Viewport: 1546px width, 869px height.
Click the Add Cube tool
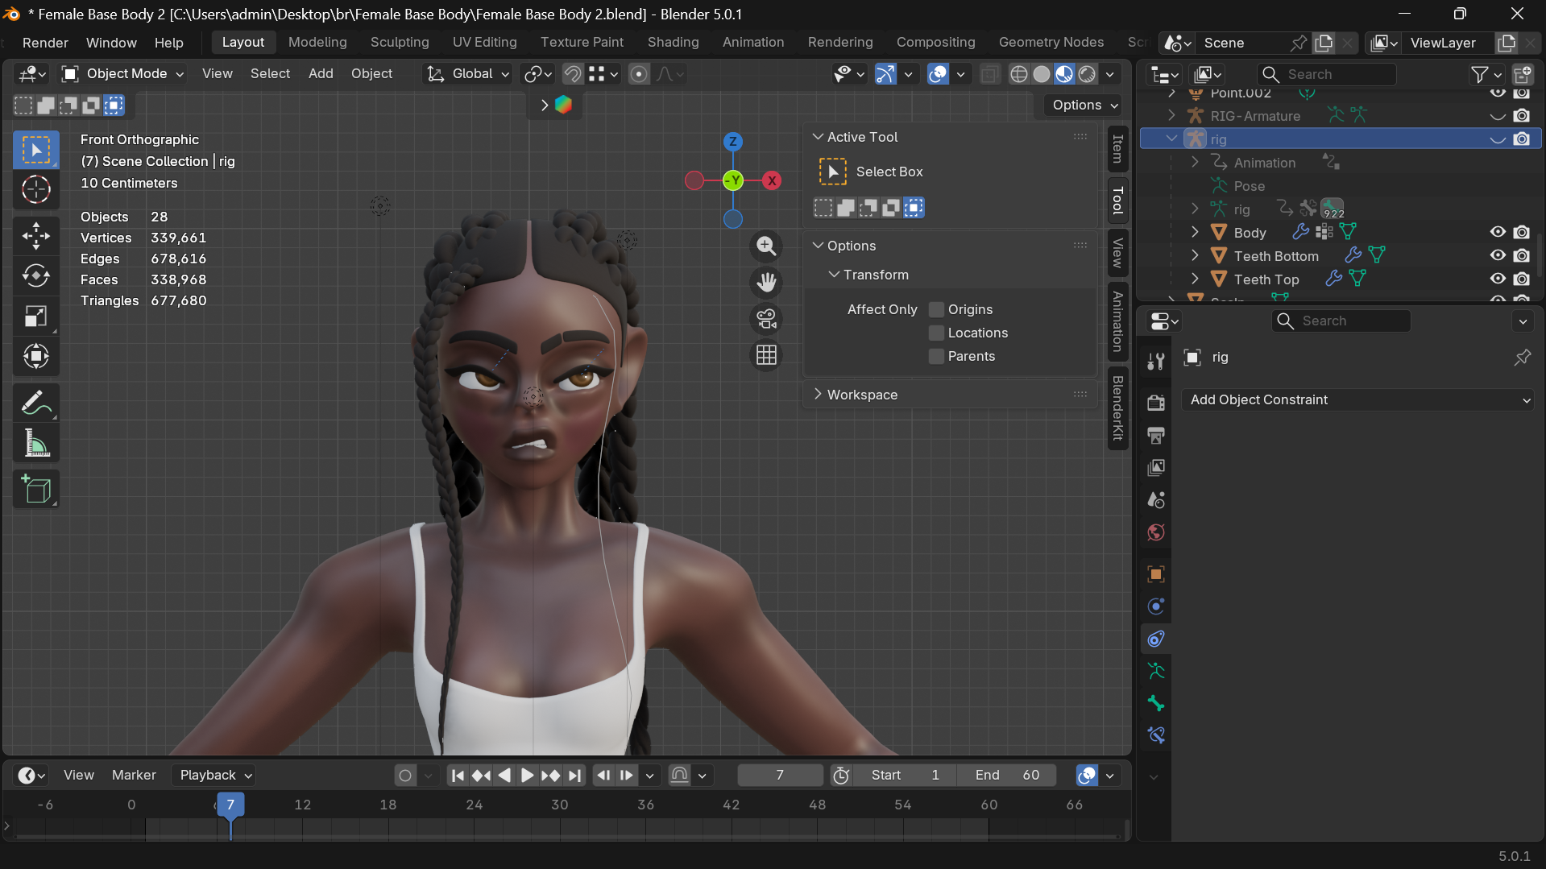click(x=36, y=490)
